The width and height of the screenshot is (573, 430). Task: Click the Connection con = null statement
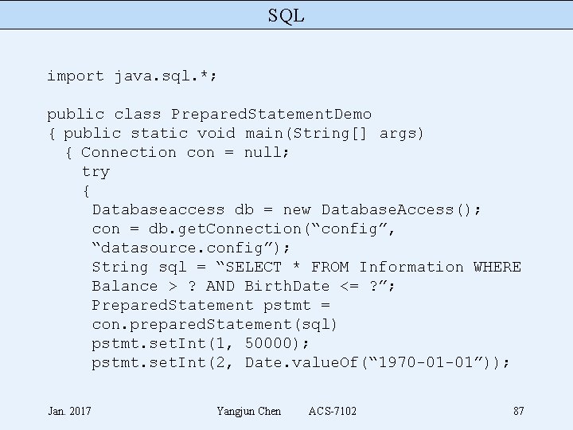coord(185,153)
